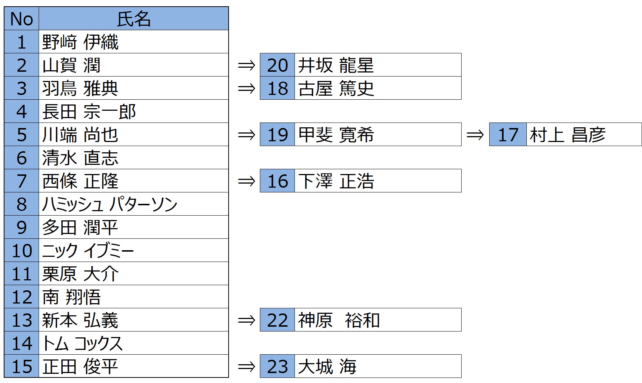
Task: Select the cell 神原 裕和
Action: tap(378, 320)
